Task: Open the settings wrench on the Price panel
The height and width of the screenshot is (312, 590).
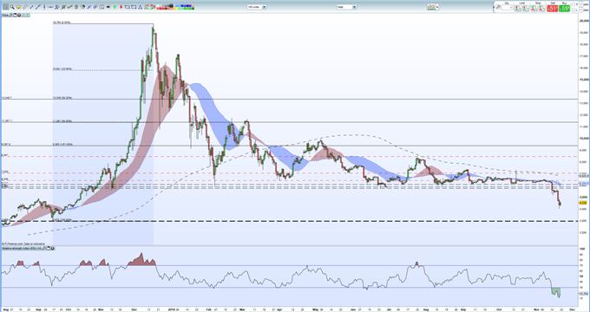Action: tap(11, 15)
